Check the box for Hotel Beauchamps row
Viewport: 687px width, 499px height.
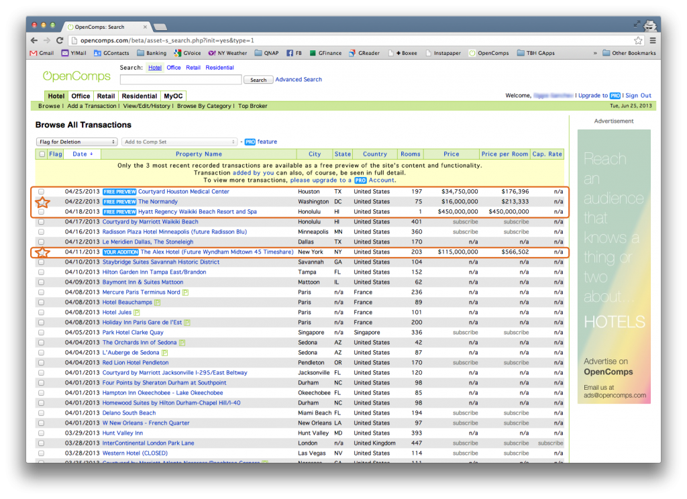[x=41, y=302]
